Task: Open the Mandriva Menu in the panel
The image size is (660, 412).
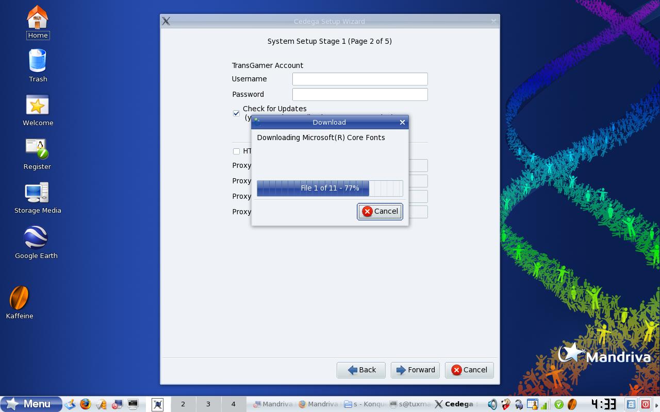Action: tap(31, 404)
